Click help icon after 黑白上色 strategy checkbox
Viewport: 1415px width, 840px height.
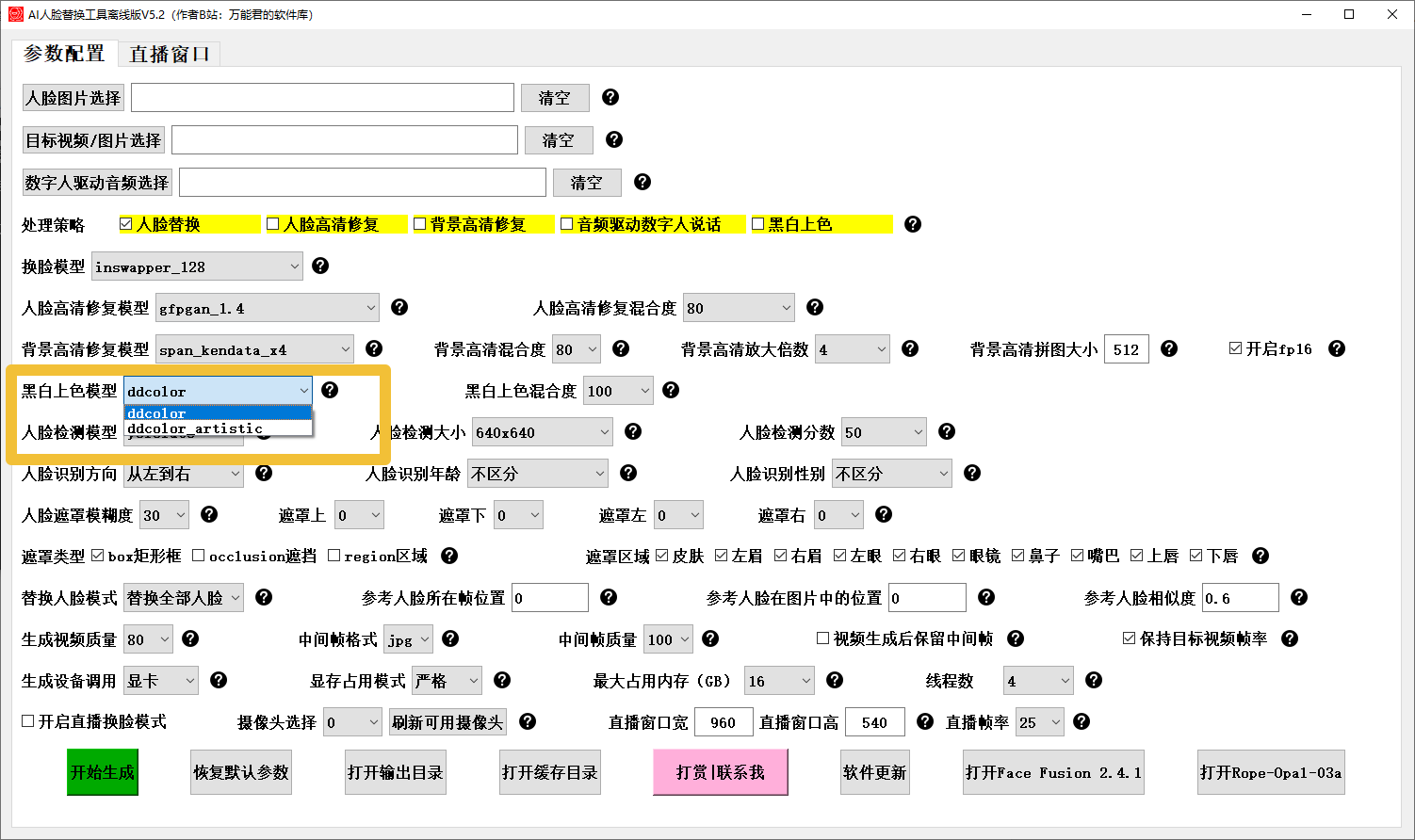pos(912,224)
